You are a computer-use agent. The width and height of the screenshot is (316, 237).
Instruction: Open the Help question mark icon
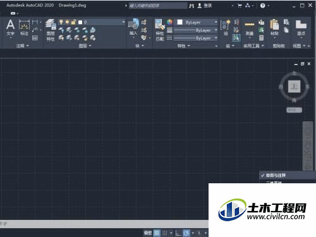tap(262, 6)
